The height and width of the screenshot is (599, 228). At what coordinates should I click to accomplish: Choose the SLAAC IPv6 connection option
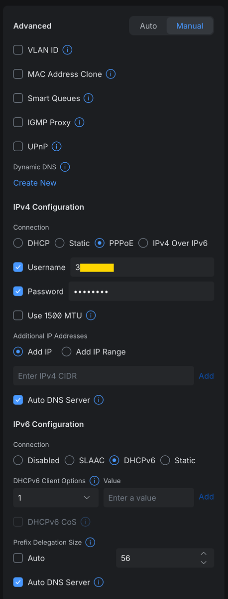[x=70, y=460]
